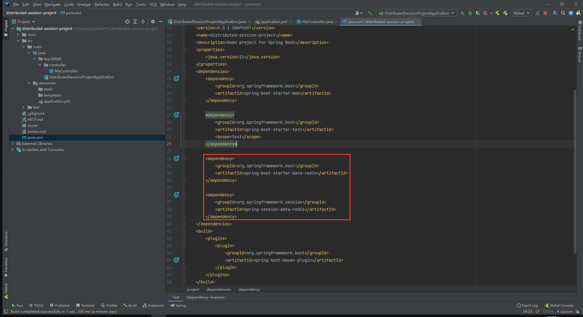Open the Translate plugin icon
583x317 pixels.
tap(555, 13)
